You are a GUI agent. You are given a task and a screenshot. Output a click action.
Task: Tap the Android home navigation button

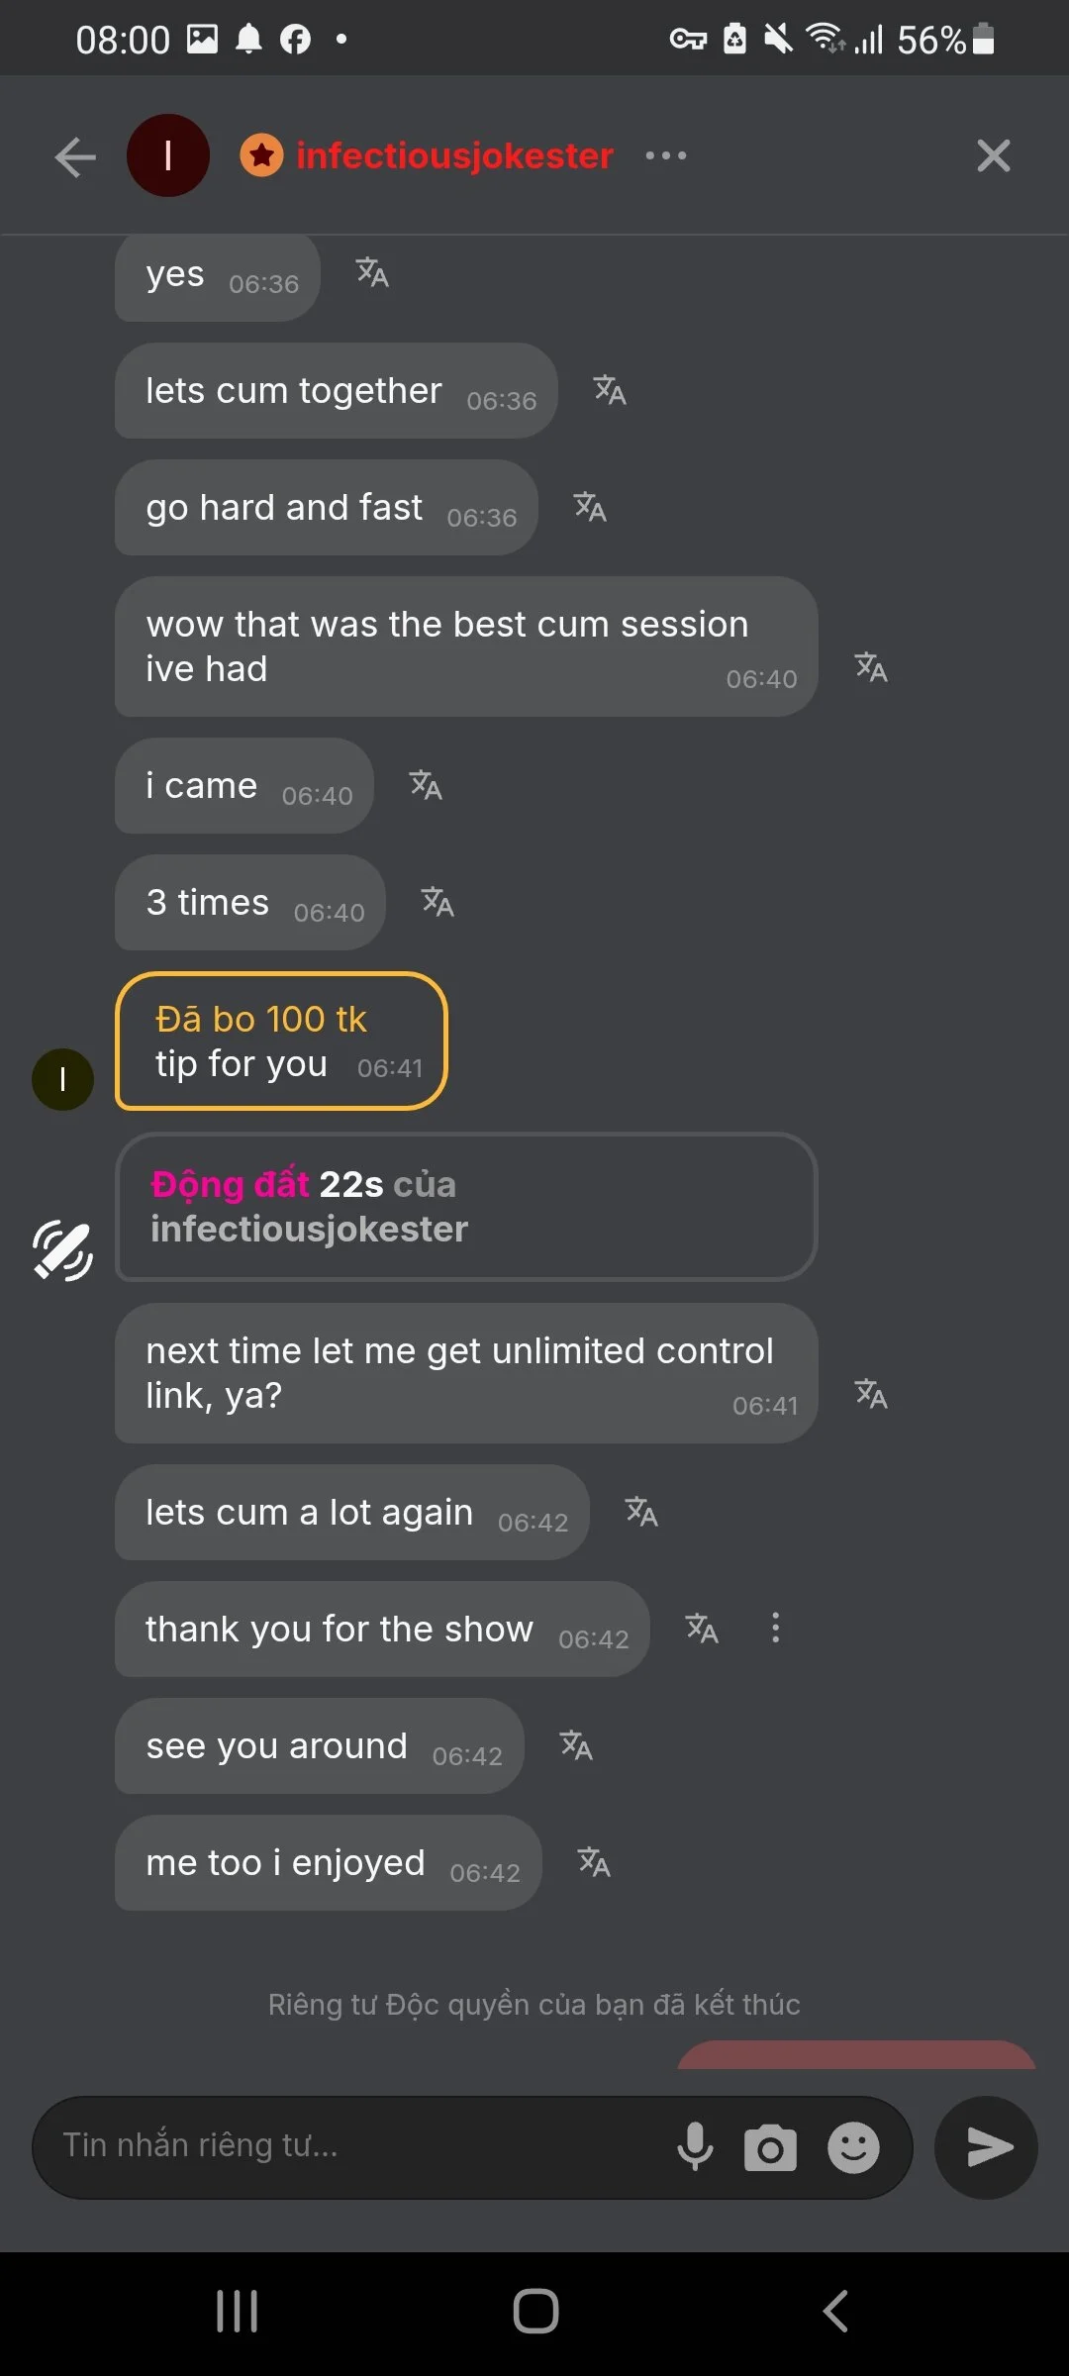tap(535, 2312)
